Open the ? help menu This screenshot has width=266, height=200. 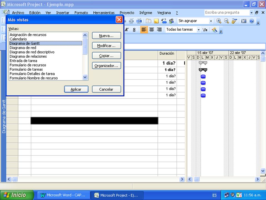click(x=177, y=13)
